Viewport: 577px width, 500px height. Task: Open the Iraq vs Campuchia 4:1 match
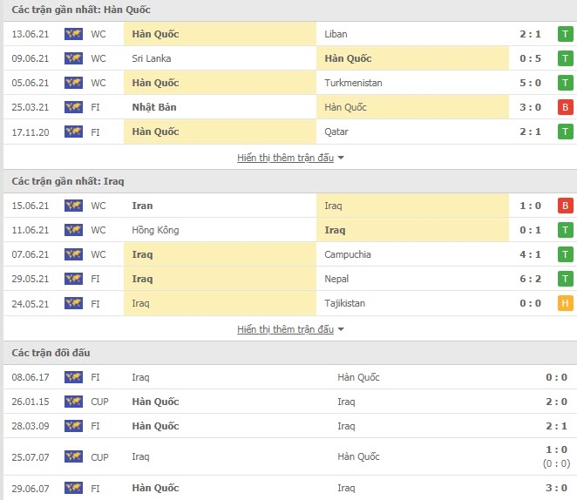click(x=288, y=254)
